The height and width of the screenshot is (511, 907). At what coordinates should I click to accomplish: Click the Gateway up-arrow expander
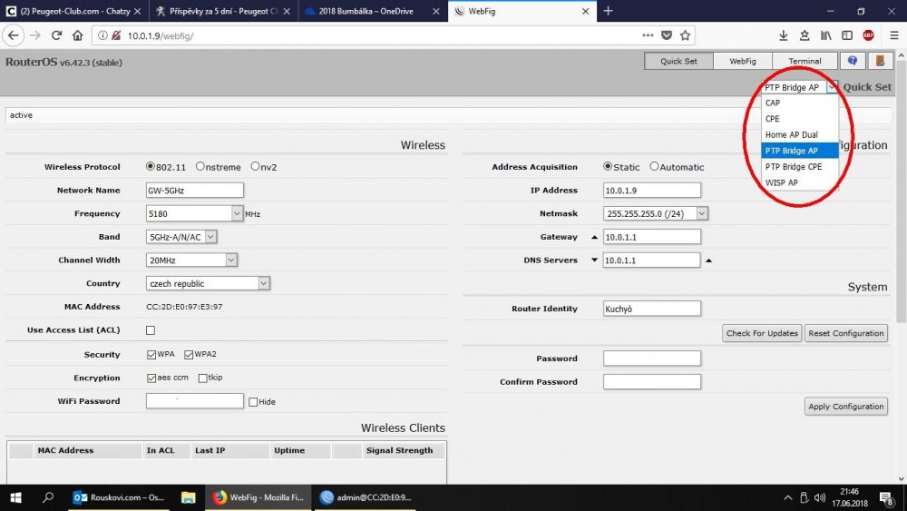[x=594, y=237]
